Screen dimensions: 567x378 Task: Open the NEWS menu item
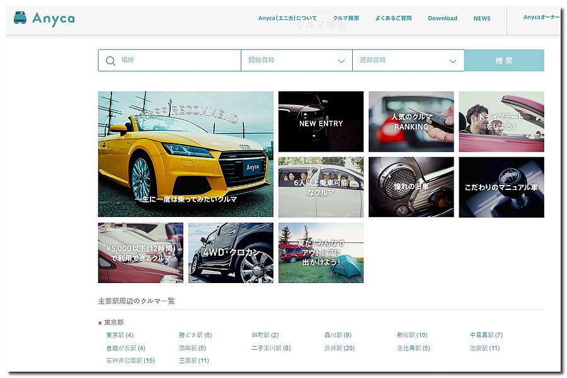click(x=482, y=18)
